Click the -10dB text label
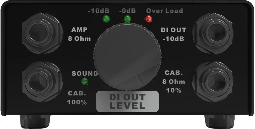Screen dimensions: 255x129 [99, 11]
